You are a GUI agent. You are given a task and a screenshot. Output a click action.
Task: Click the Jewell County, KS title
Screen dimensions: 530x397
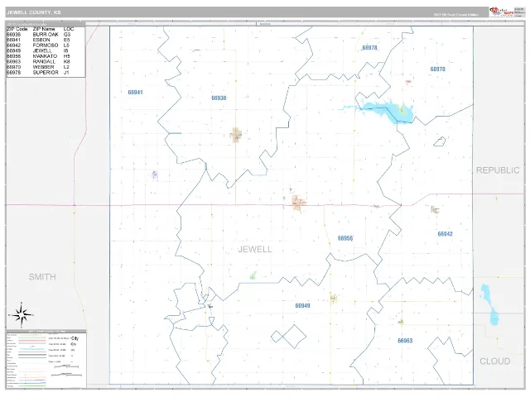pyautogui.click(x=34, y=12)
